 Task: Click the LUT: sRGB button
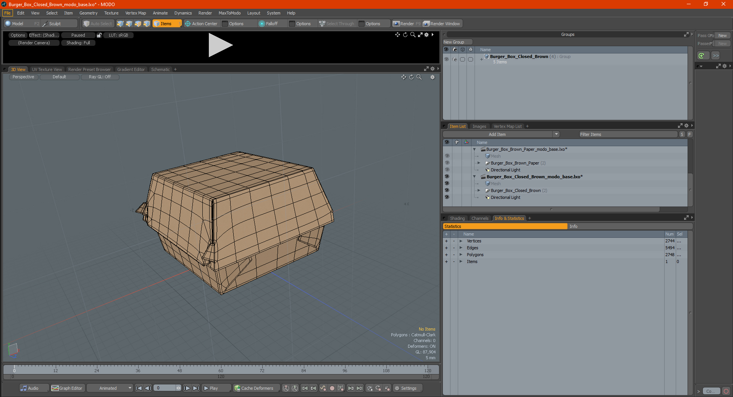[x=118, y=35]
